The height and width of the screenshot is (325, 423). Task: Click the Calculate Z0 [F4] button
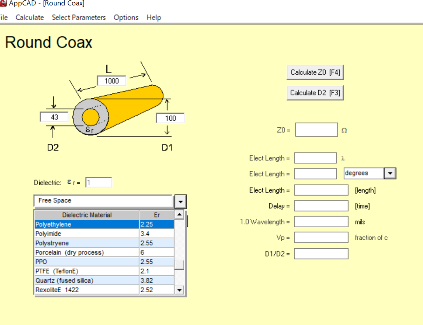315,72
